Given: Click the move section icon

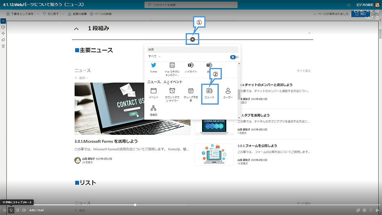Looking at the screenshot, I should click(x=3, y=33).
